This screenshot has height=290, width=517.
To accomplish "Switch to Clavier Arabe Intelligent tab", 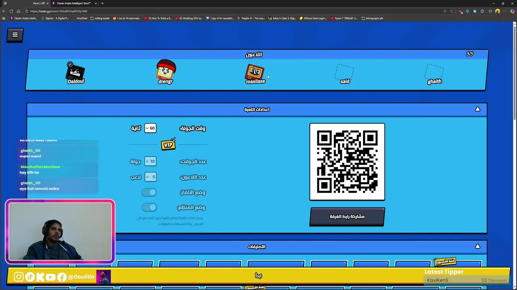I will click(x=74, y=3).
